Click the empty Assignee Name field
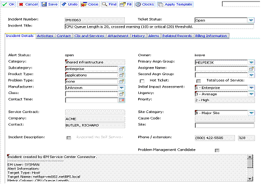Image resolution: width=261 pixels, height=187 pixels. tap(221, 68)
